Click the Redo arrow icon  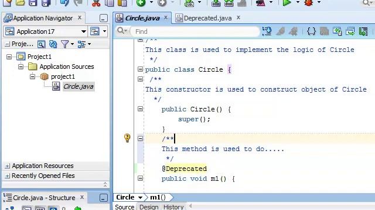click(x=78, y=3)
